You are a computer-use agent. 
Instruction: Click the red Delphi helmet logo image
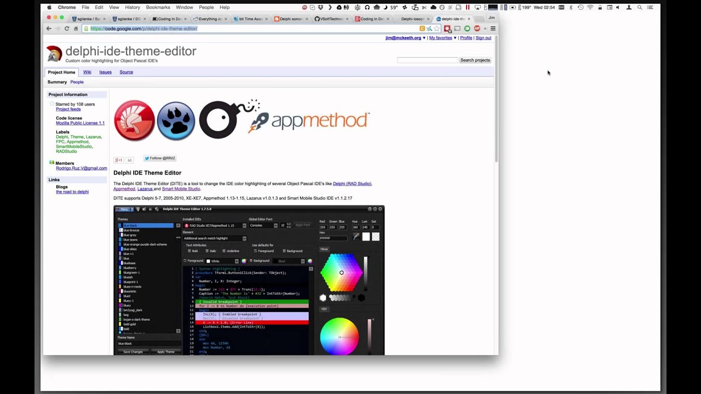tap(134, 120)
